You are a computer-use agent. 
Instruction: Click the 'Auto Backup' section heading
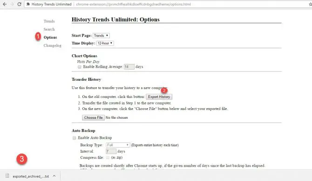coord(83,131)
